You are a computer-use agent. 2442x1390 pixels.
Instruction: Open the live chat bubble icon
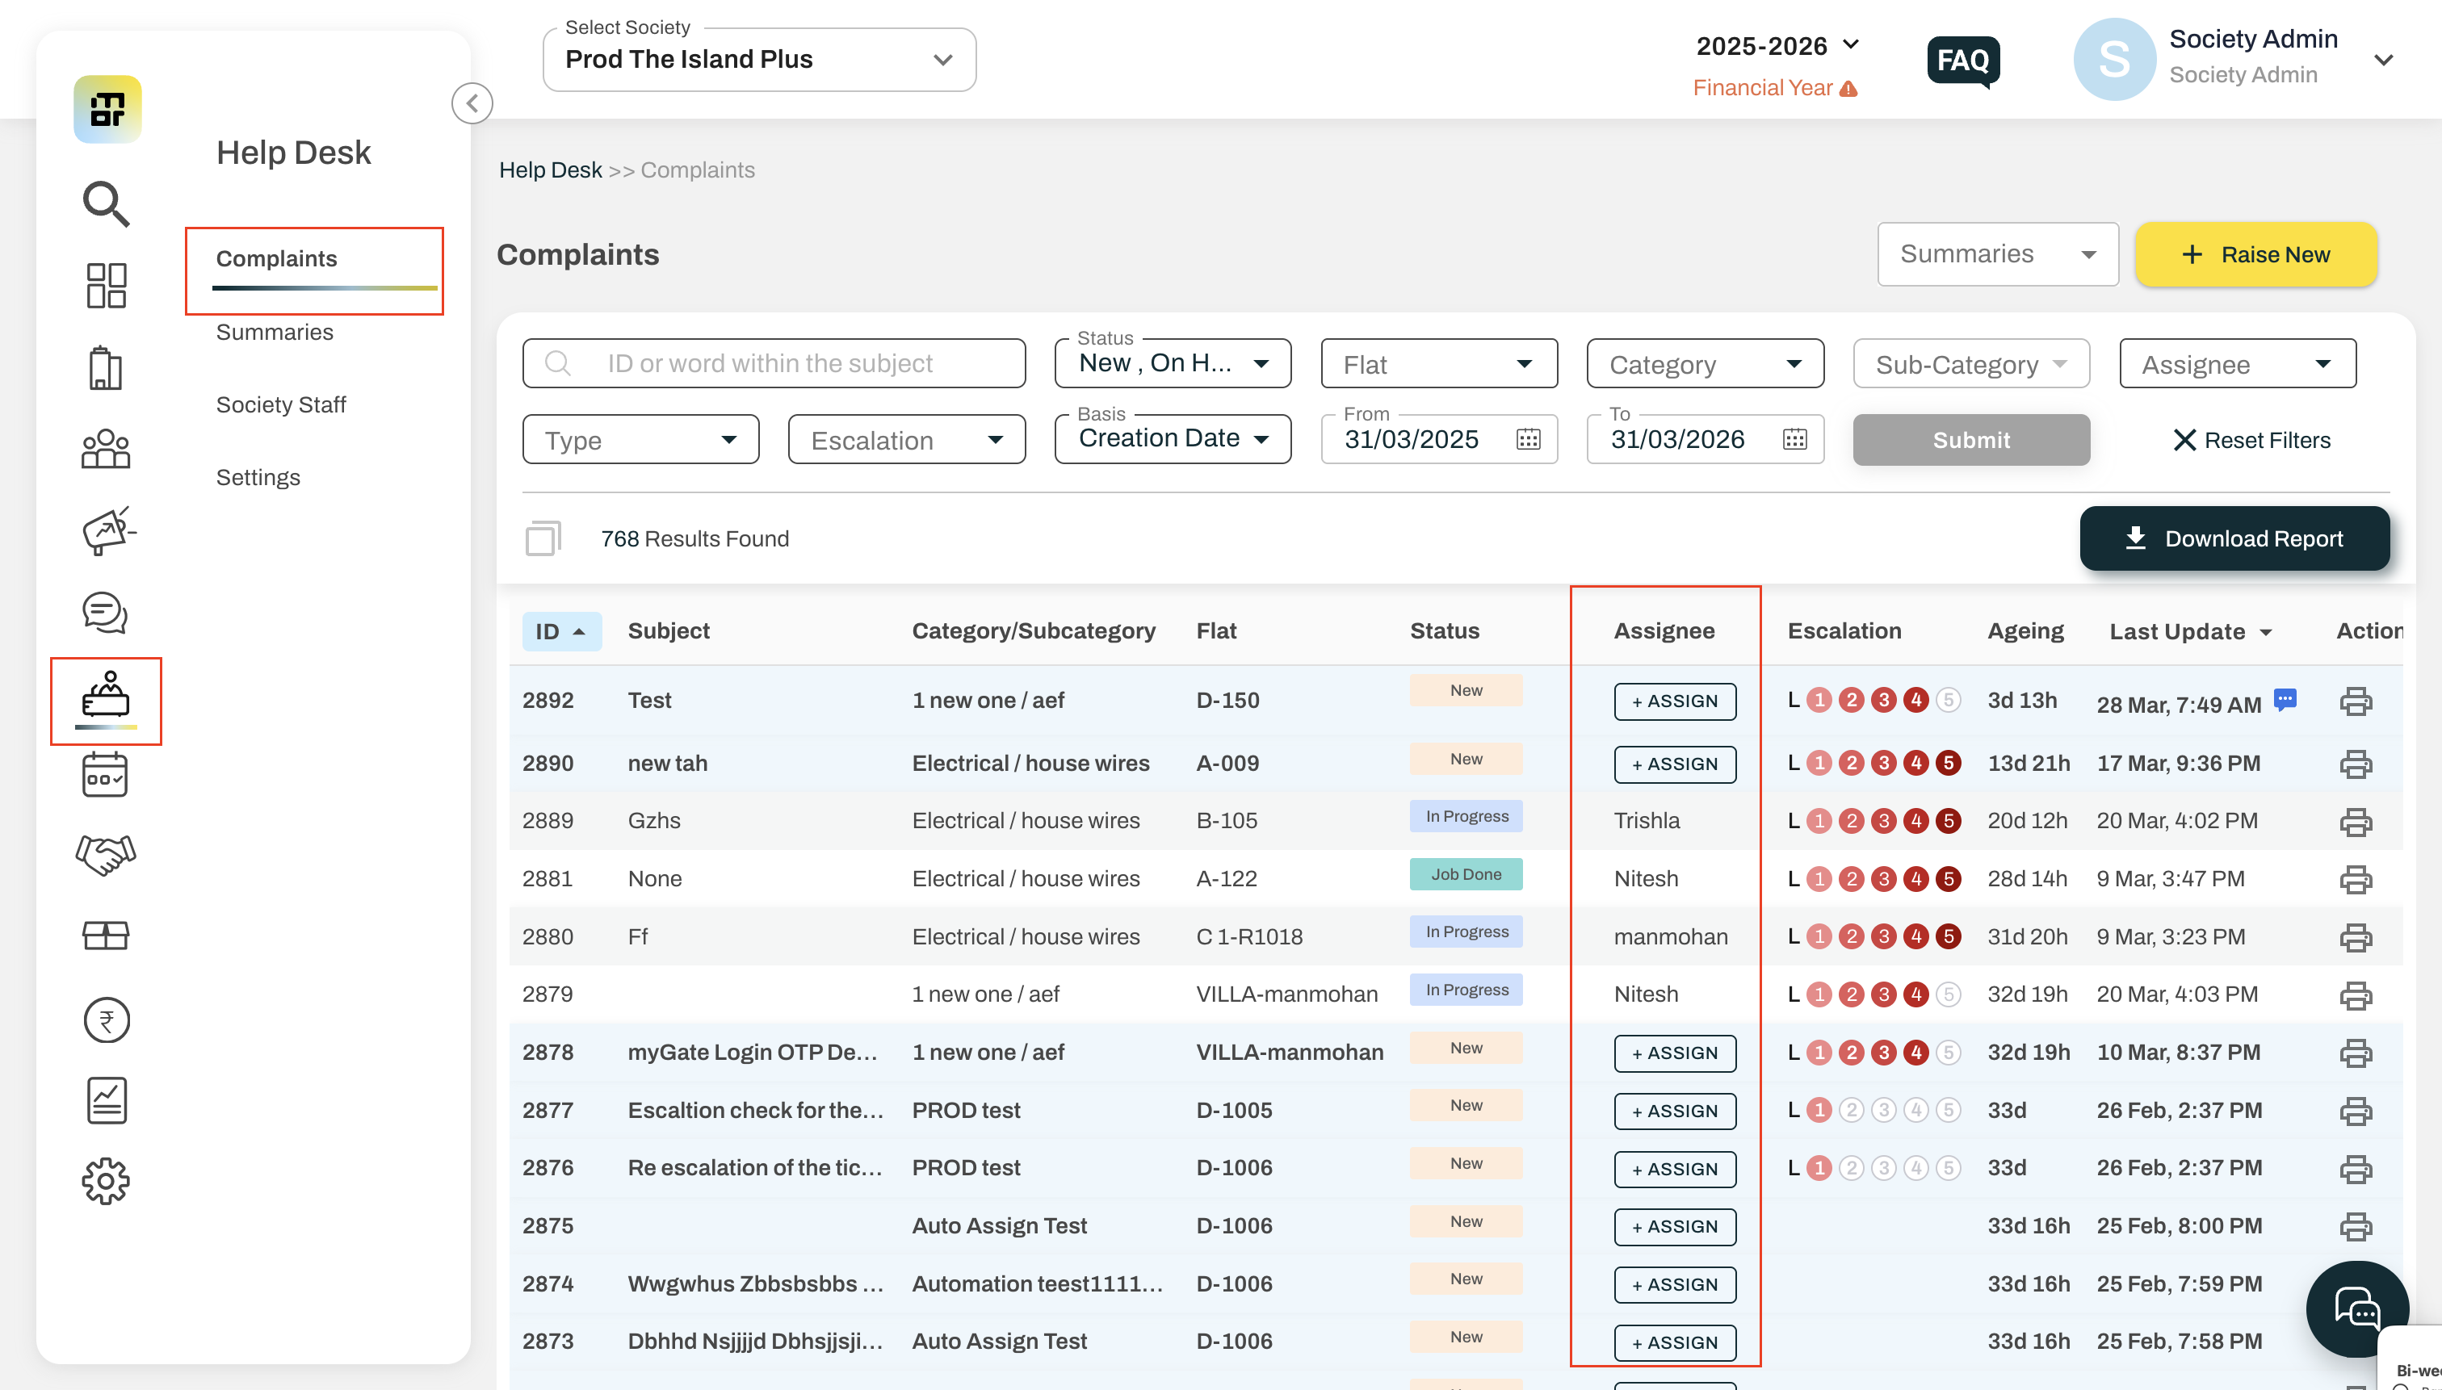coord(2357,1308)
